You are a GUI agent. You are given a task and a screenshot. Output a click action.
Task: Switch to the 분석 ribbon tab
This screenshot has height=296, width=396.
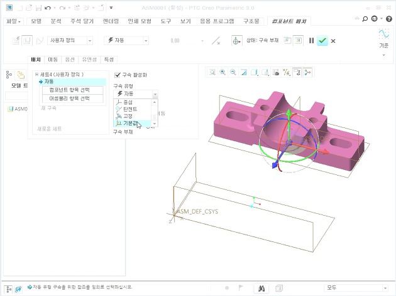tap(56, 21)
